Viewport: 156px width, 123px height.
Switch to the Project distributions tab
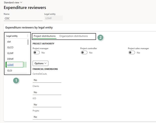coord(44,36)
